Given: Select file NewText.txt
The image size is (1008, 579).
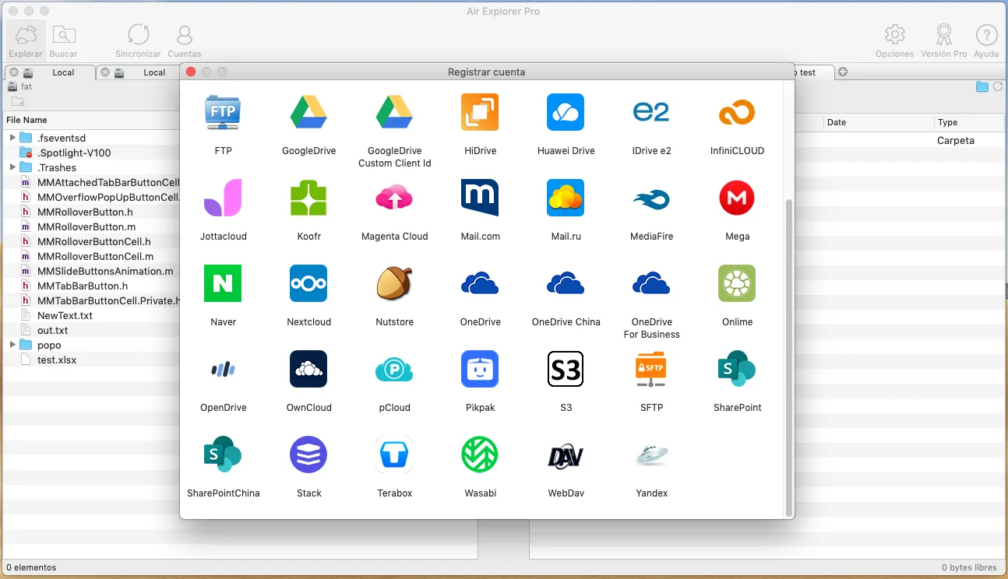Looking at the screenshot, I should (x=65, y=315).
